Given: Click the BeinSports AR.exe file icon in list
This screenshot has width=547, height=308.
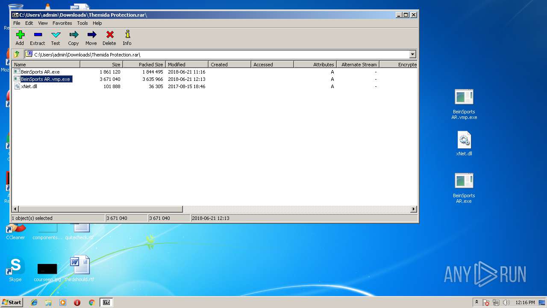Looking at the screenshot, I should [x=17, y=72].
